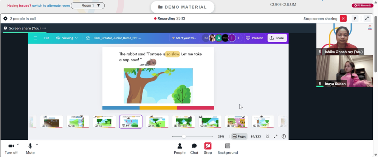This screenshot has width=378, height=157.
Task: Select slide thumbnail 86
Action: tap(184, 122)
